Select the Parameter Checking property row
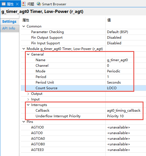146x156 pixels. (83, 32)
